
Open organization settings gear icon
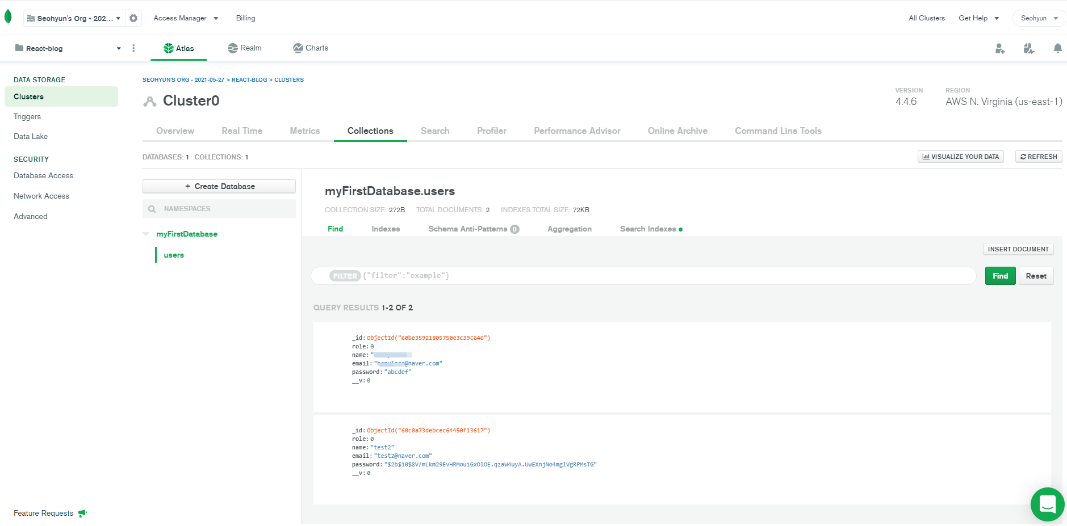click(133, 18)
